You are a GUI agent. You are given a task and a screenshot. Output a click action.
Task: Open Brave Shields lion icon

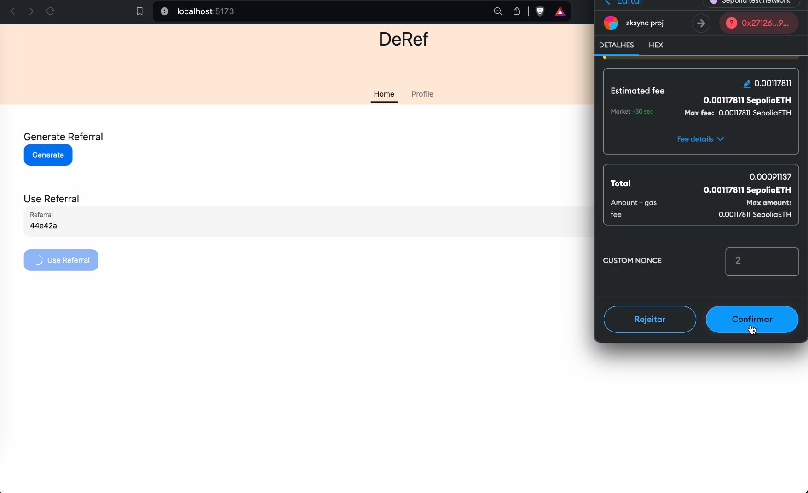pos(540,11)
